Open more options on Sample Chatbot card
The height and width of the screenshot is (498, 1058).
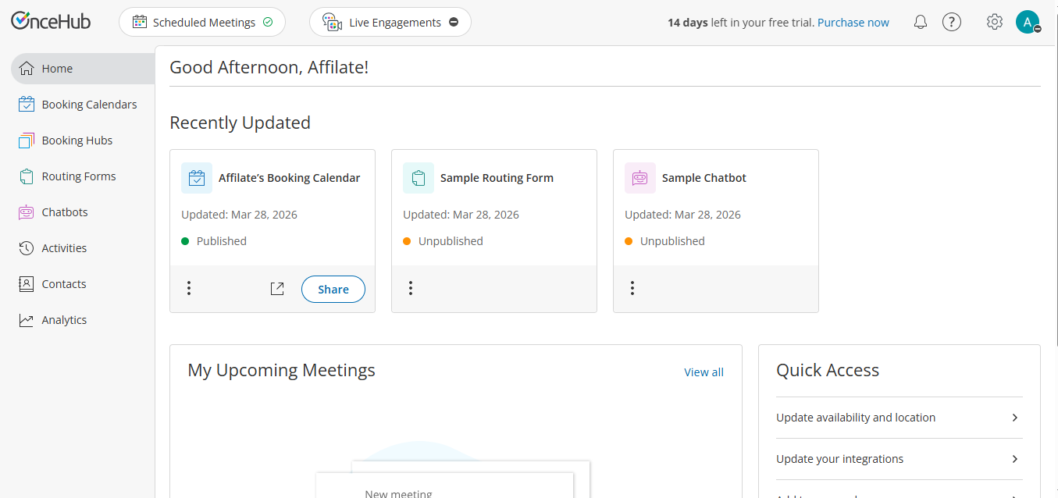[632, 288]
